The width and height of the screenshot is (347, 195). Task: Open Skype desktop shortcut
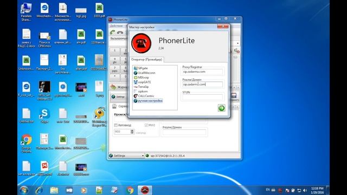pyautogui.click(x=44, y=115)
